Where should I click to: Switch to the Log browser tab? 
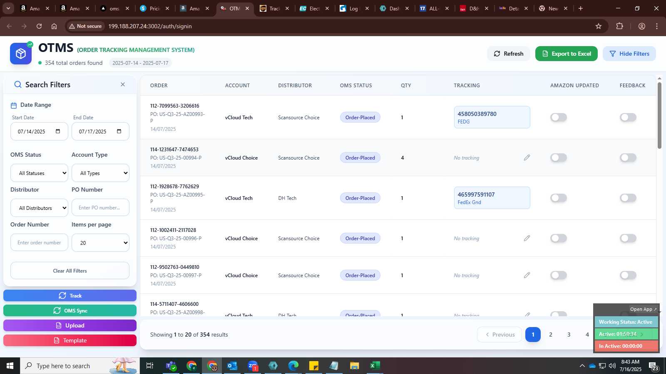pyautogui.click(x=355, y=8)
